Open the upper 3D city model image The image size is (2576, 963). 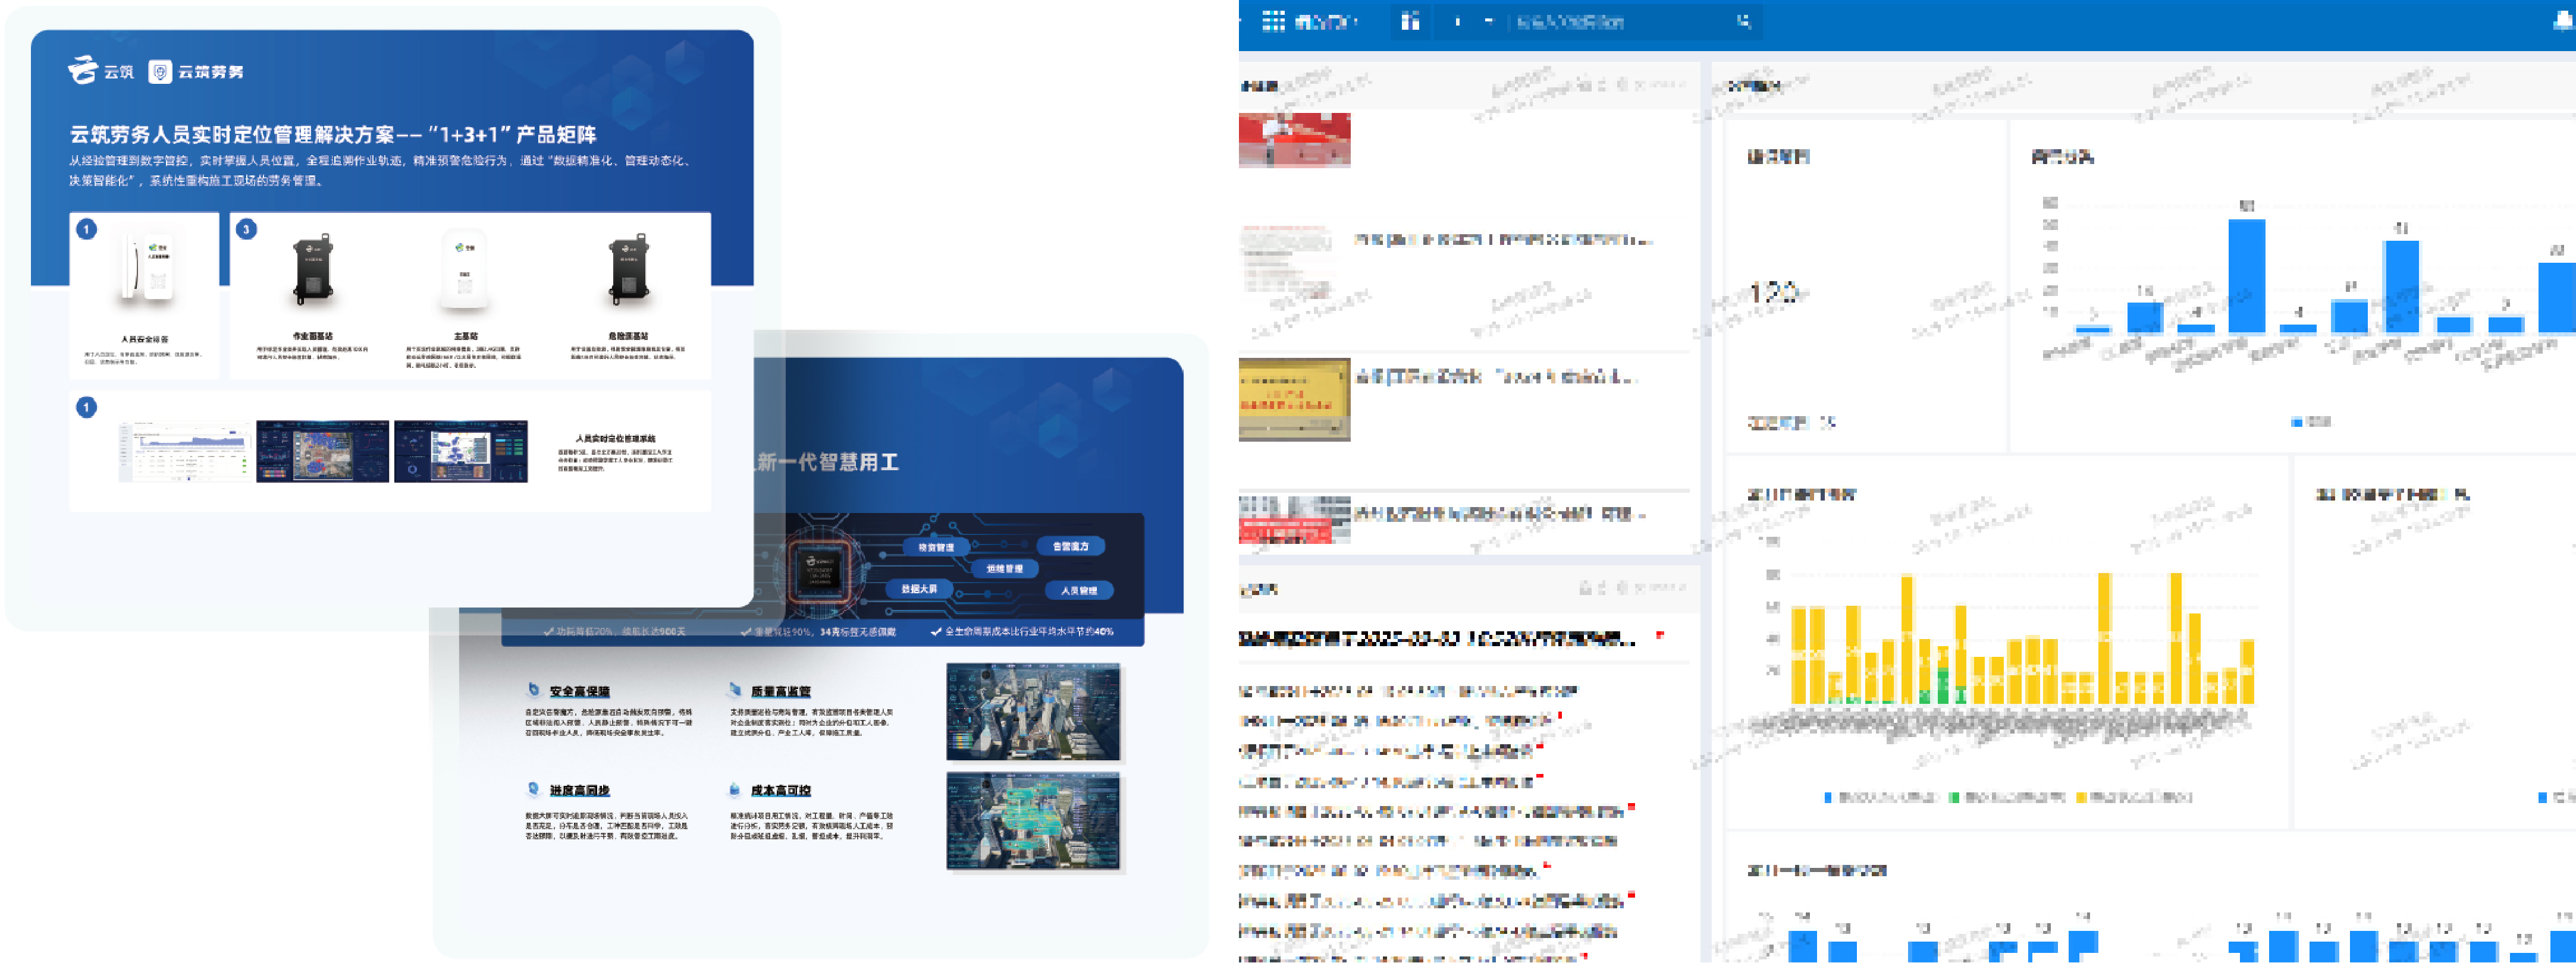tap(1033, 712)
